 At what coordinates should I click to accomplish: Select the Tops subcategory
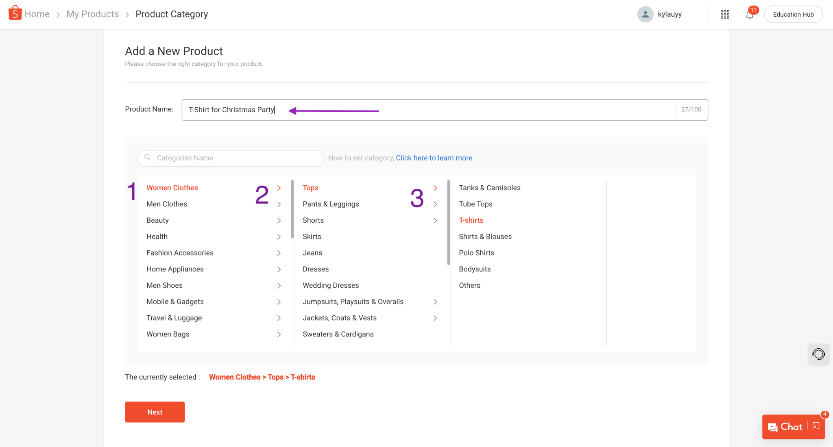point(310,188)
